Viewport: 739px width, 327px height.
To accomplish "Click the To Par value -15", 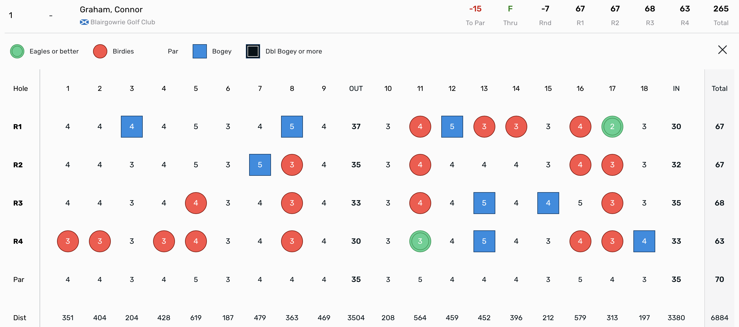I will pos(475,9).
